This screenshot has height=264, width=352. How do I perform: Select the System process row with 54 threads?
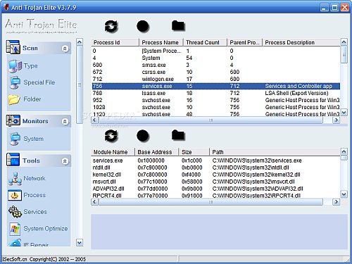click(x=215, y=58)
